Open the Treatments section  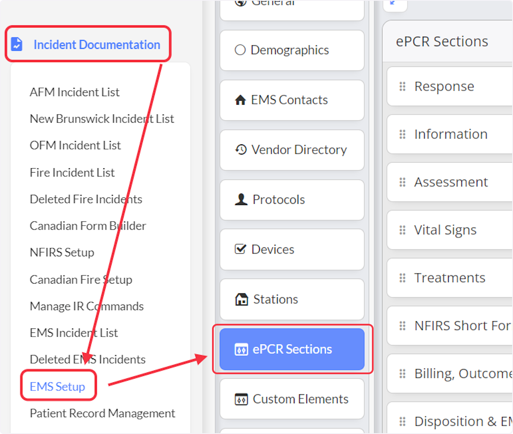pos(450,278)
